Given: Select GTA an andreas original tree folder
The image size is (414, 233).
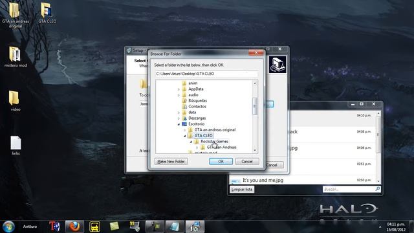Looking at the screenshot, I should [215, 129].
